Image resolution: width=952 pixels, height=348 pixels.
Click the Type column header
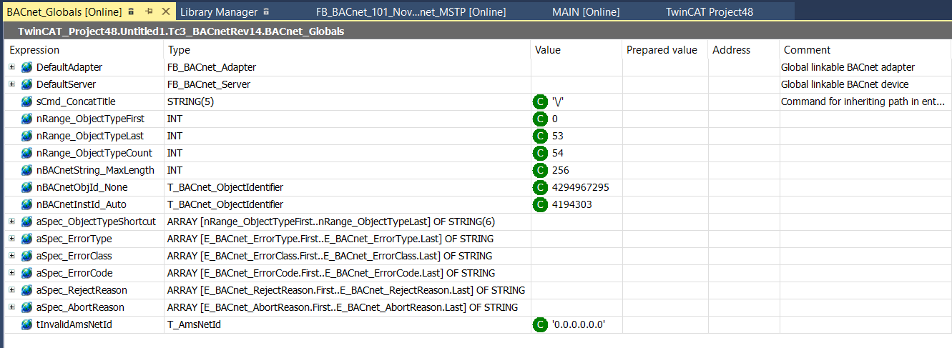348,50
